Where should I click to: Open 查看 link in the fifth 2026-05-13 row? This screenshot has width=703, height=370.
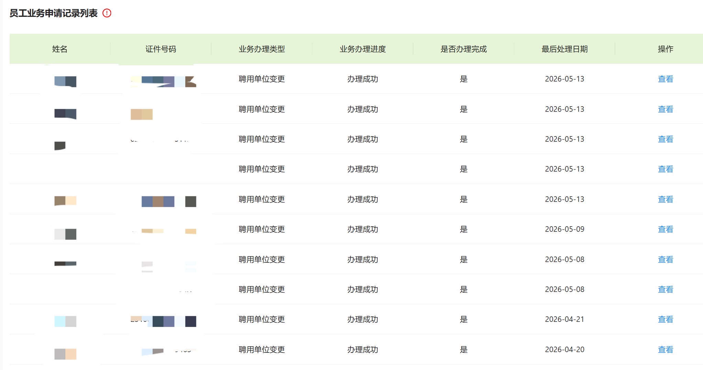click(x=665, y=199)
